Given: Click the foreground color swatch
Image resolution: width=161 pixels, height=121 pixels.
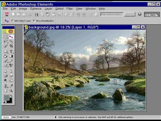Looking at the screenshot, I should pos(7,98).
